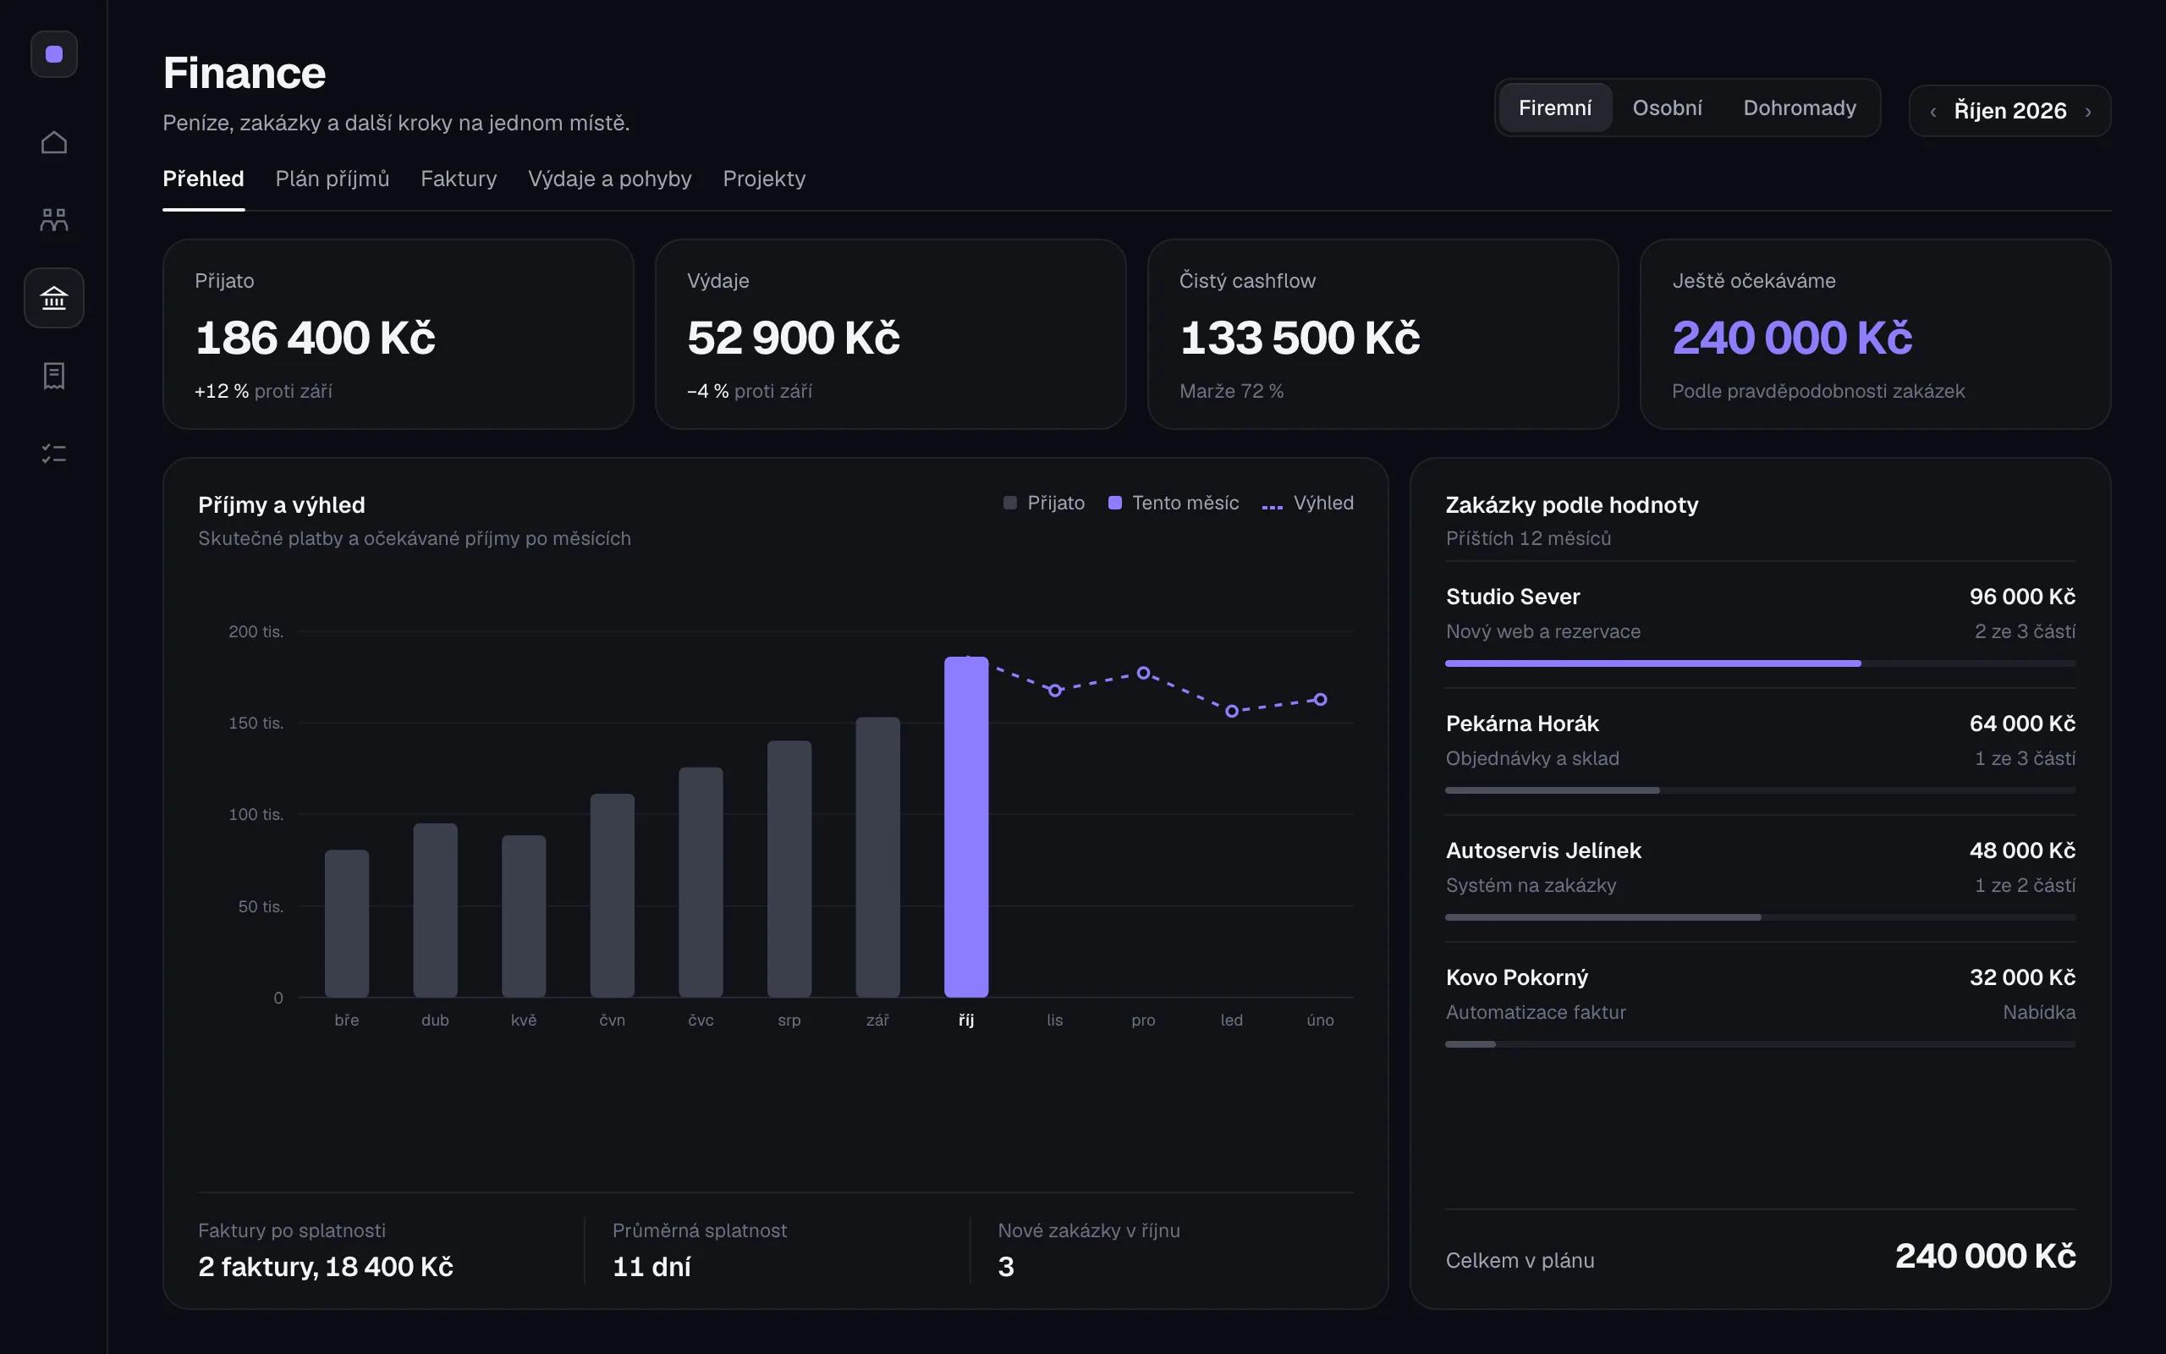Open the receipt sidebar icon
2166x1354 pixels.
pos(53,375)
